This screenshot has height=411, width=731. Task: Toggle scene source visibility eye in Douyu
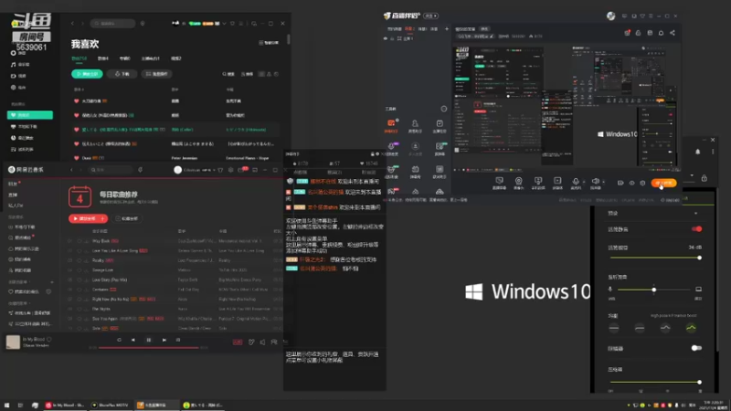tap(385, 38)
